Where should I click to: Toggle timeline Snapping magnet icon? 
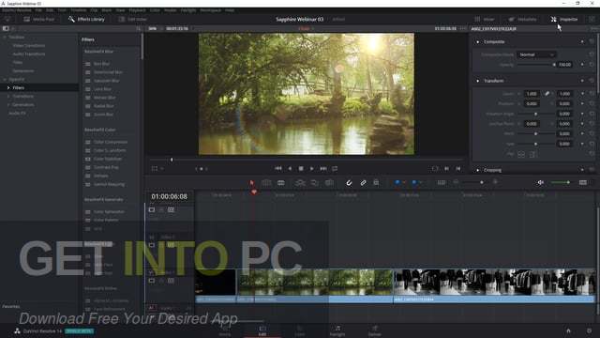[349, 183]
